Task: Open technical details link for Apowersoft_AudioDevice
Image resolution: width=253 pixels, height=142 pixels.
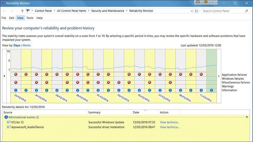Action: click(x=170, y=127)
